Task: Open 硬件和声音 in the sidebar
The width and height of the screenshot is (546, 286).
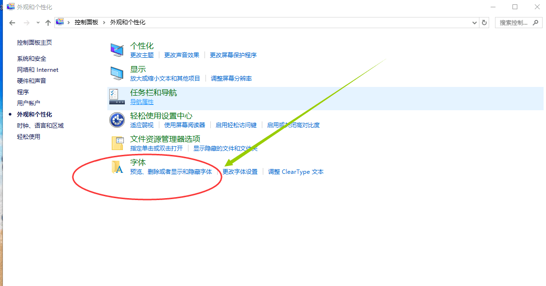Action: [32, 81]
